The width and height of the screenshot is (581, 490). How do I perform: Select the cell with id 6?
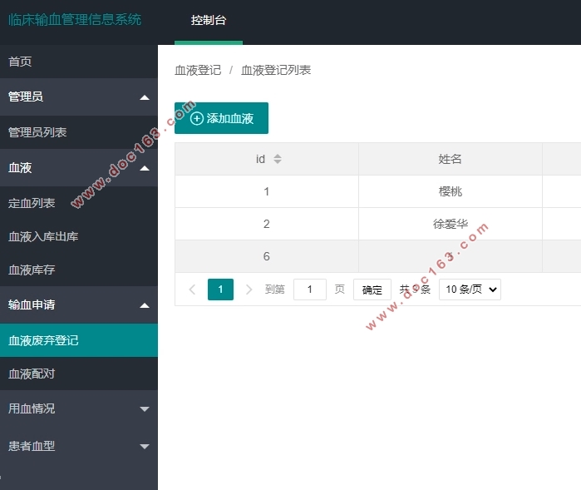(267, 256)
